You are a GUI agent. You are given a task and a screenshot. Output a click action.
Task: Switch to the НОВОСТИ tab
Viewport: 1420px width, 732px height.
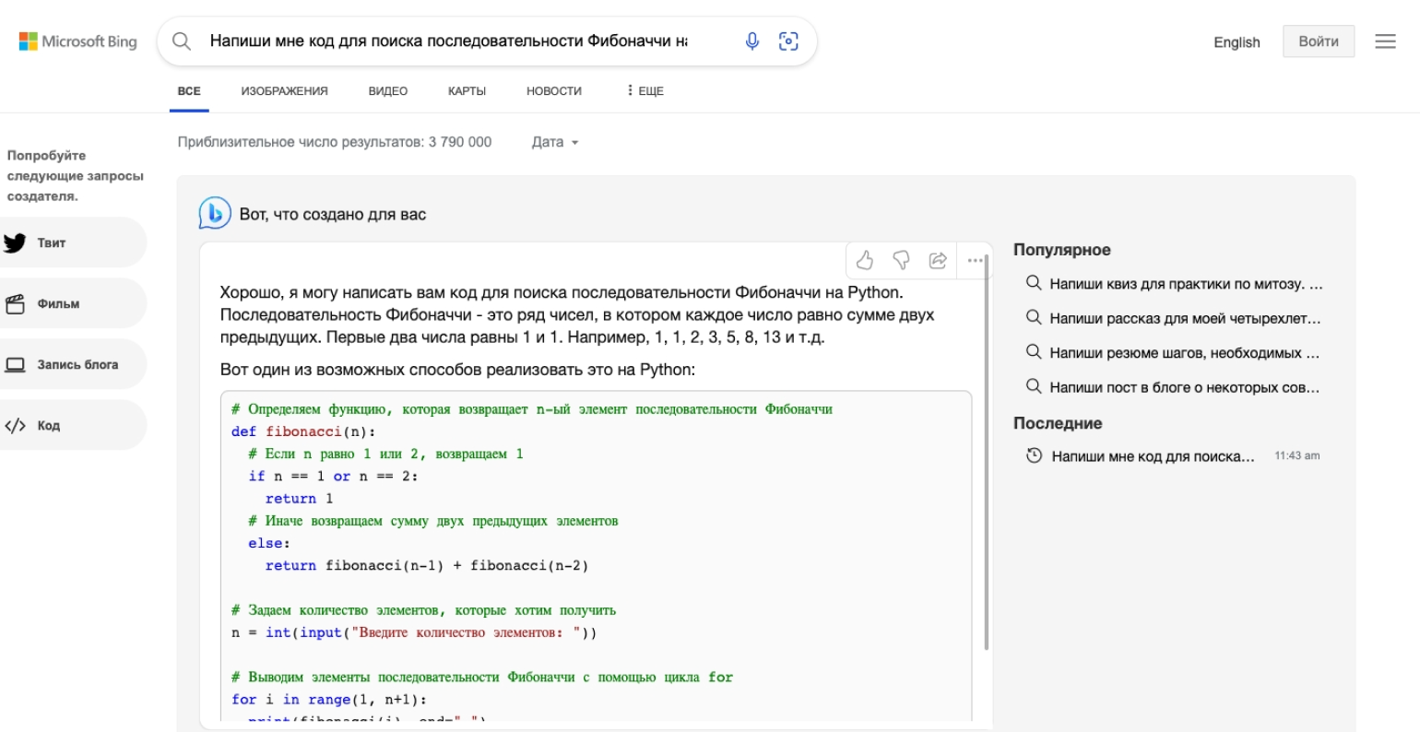[553, 91]
